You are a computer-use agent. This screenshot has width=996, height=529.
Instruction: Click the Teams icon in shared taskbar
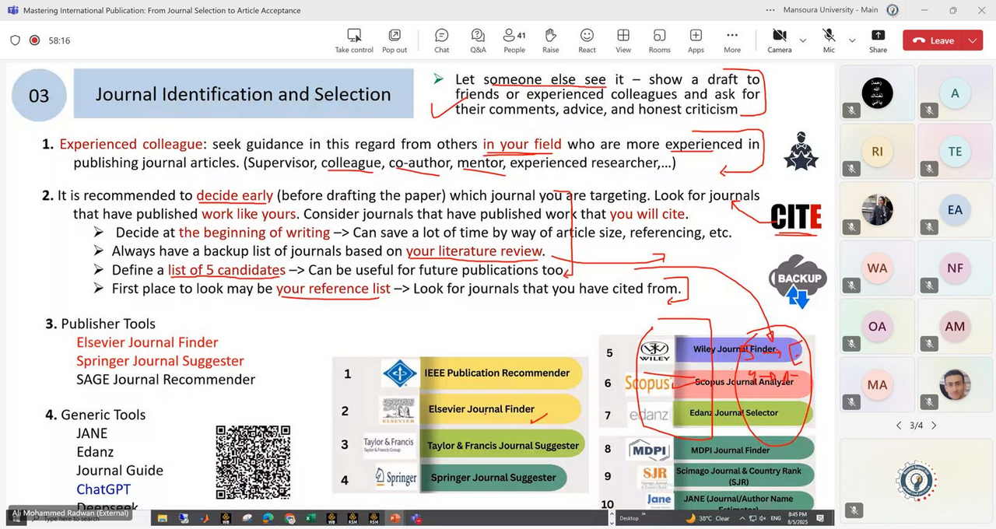[x=416, y=518]
